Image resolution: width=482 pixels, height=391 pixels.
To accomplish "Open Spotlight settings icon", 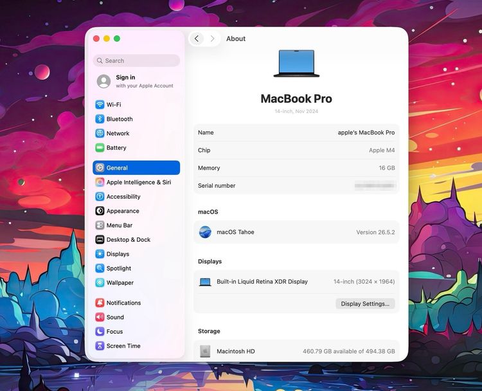I will point(100,268).
